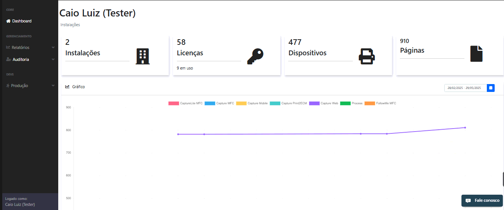The width and height of the screenshot is (504, 210).
Task: Click the key icon in Licenças card
Action: pos(255,56)
